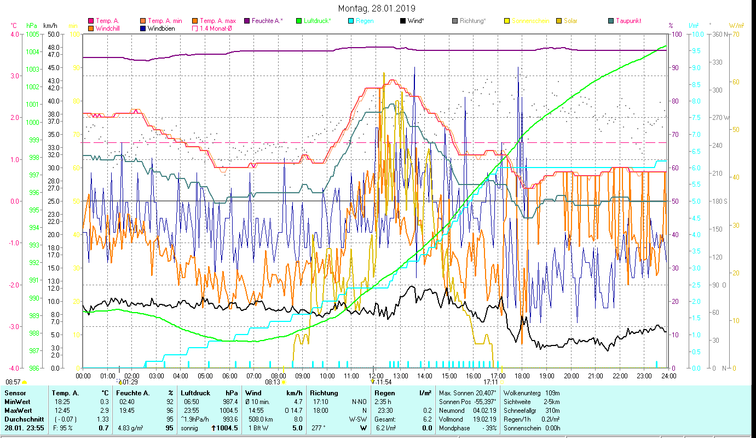The width and height of the screenshot is (756, 438).
Task: Click the gray Richtung legend square
Action: click(455, 21)
